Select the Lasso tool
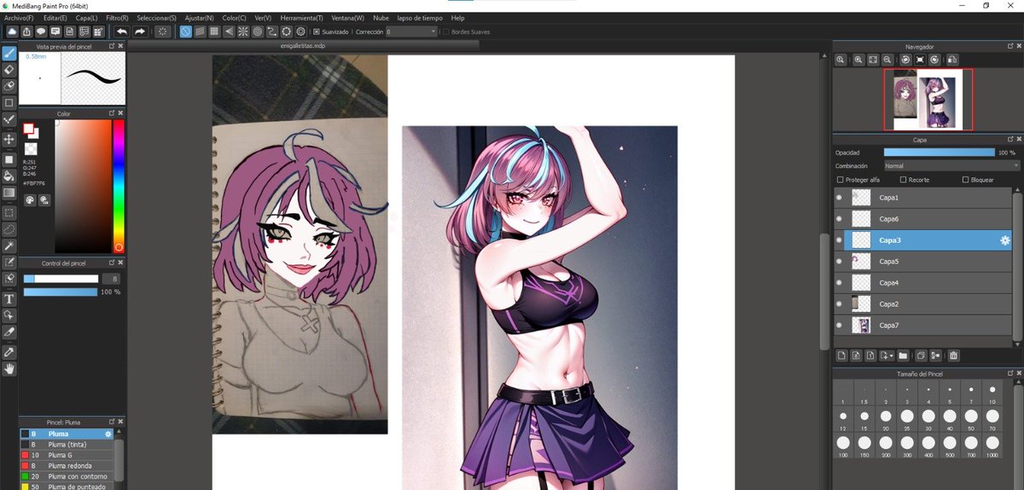 click(9, 229)
